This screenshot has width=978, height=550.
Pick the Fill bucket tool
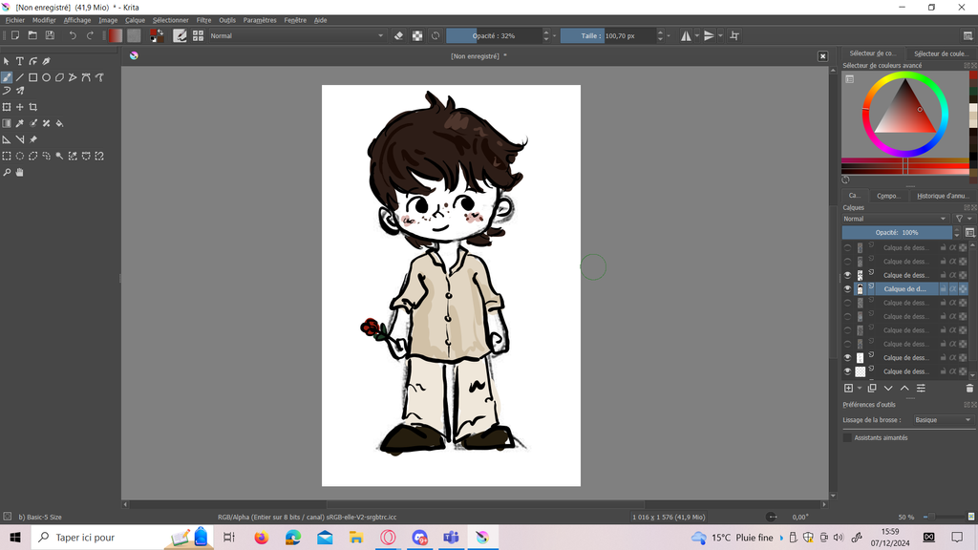point(59,123)
